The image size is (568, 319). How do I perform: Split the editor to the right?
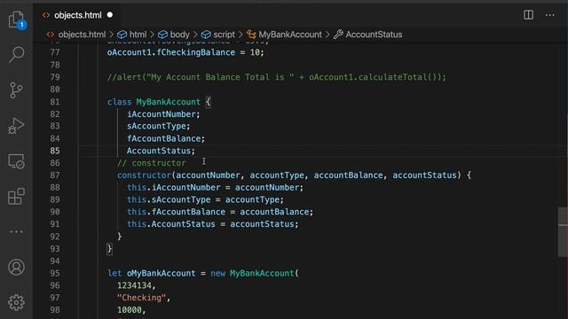click(x=529, y=15)
